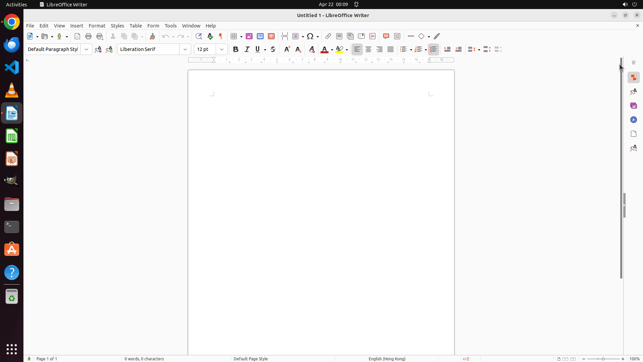Click the Clone Formatting paintbrush icon

[152, 36]
